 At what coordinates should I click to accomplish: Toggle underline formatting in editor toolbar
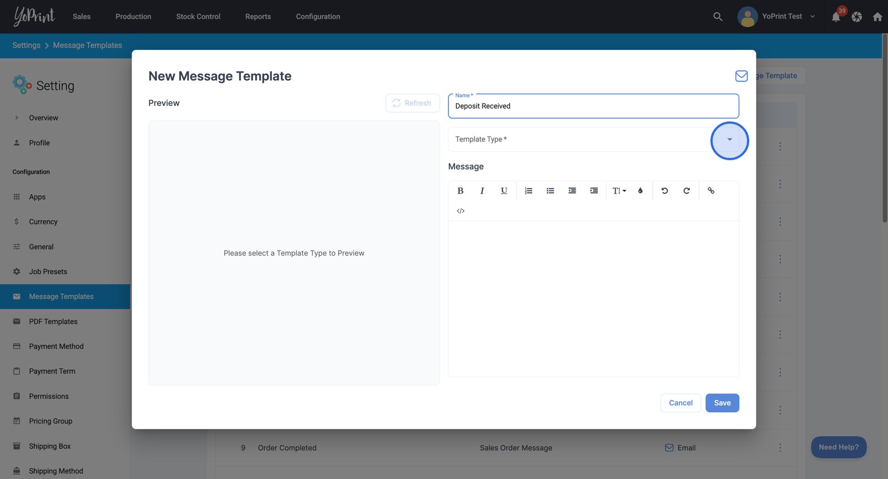(x=504, y=191)
